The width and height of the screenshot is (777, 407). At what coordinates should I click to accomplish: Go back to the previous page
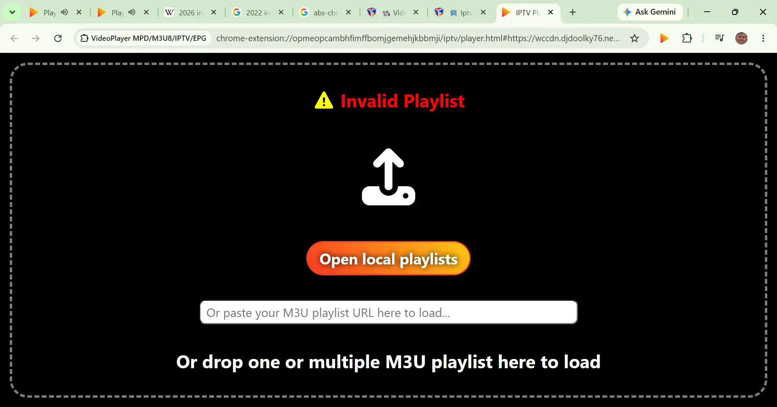pos(14,38)
